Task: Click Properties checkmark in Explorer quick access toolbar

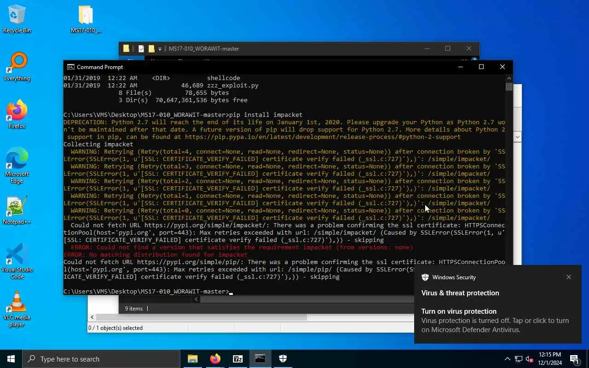Action: [141, 49]
